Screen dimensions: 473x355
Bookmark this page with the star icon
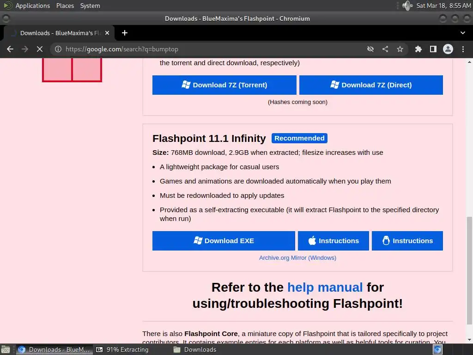(400, 49)
